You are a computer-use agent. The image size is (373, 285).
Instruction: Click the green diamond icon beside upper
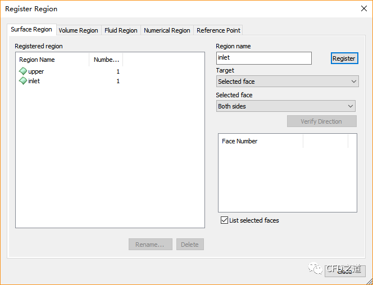point(23,71)
